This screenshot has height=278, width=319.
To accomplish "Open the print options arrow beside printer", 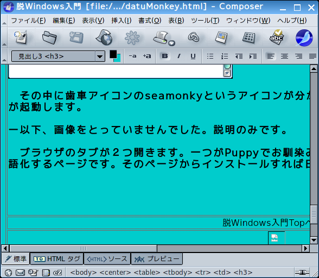I will (172, 43).
